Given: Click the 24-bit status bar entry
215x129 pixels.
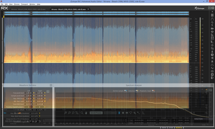Looking at the screenshot, I should click(171, 128).
